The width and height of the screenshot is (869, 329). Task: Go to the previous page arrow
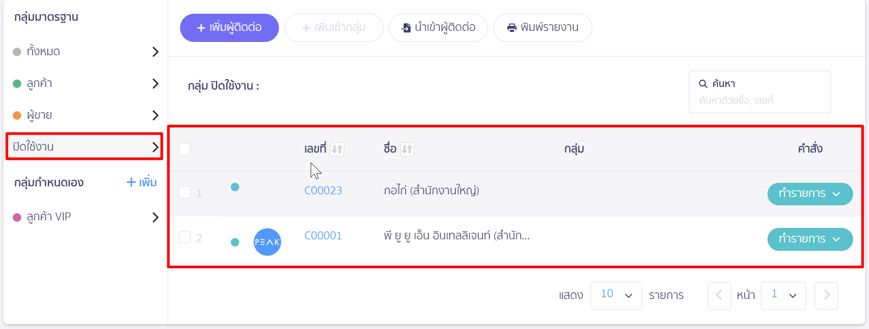click(x=719, y=295)
